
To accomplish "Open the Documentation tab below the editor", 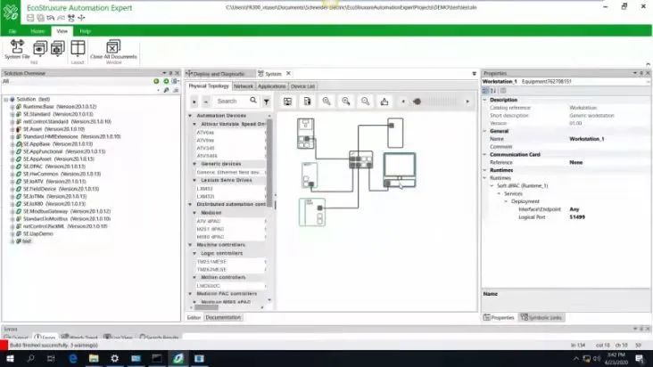I will (x=223, y=317).
